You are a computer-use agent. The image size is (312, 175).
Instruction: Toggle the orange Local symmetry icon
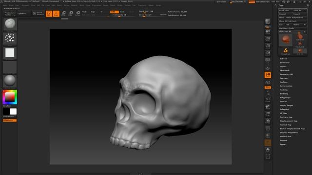[x=268, y=75]
